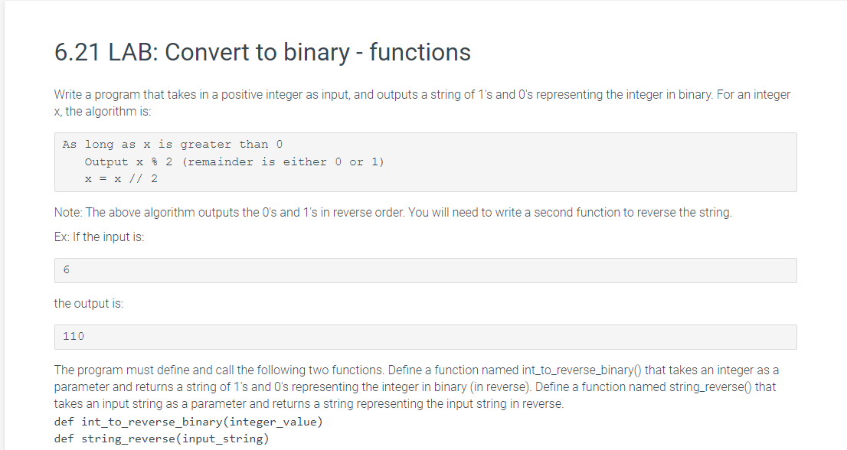This screenshot has width=847, height=450.
Task: Click the 'x = x // 2' pseudocode line
Action: [x=121, y=179]
